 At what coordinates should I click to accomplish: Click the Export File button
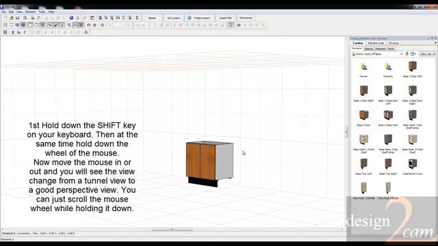point(225,18)
